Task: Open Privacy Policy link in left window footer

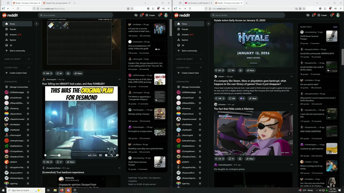Action: pyautogui.click(x=143, y=178)
